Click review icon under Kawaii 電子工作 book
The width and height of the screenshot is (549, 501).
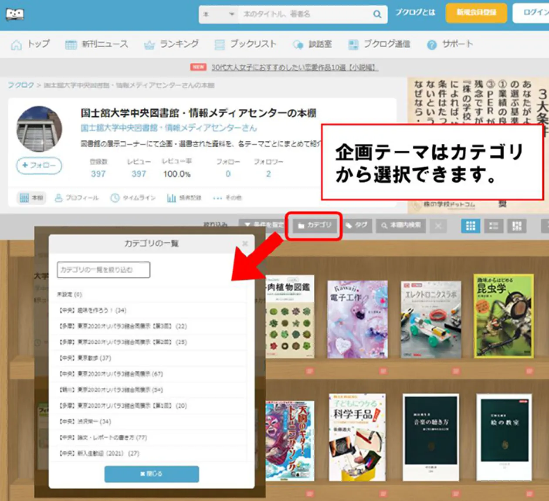(x=383, y=371)
